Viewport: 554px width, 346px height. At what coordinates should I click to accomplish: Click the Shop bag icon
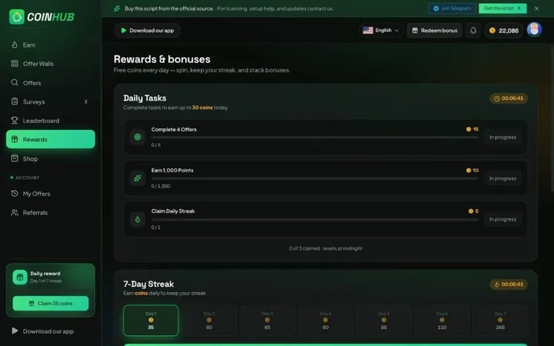pyautogui.click(x=15, y=158)
